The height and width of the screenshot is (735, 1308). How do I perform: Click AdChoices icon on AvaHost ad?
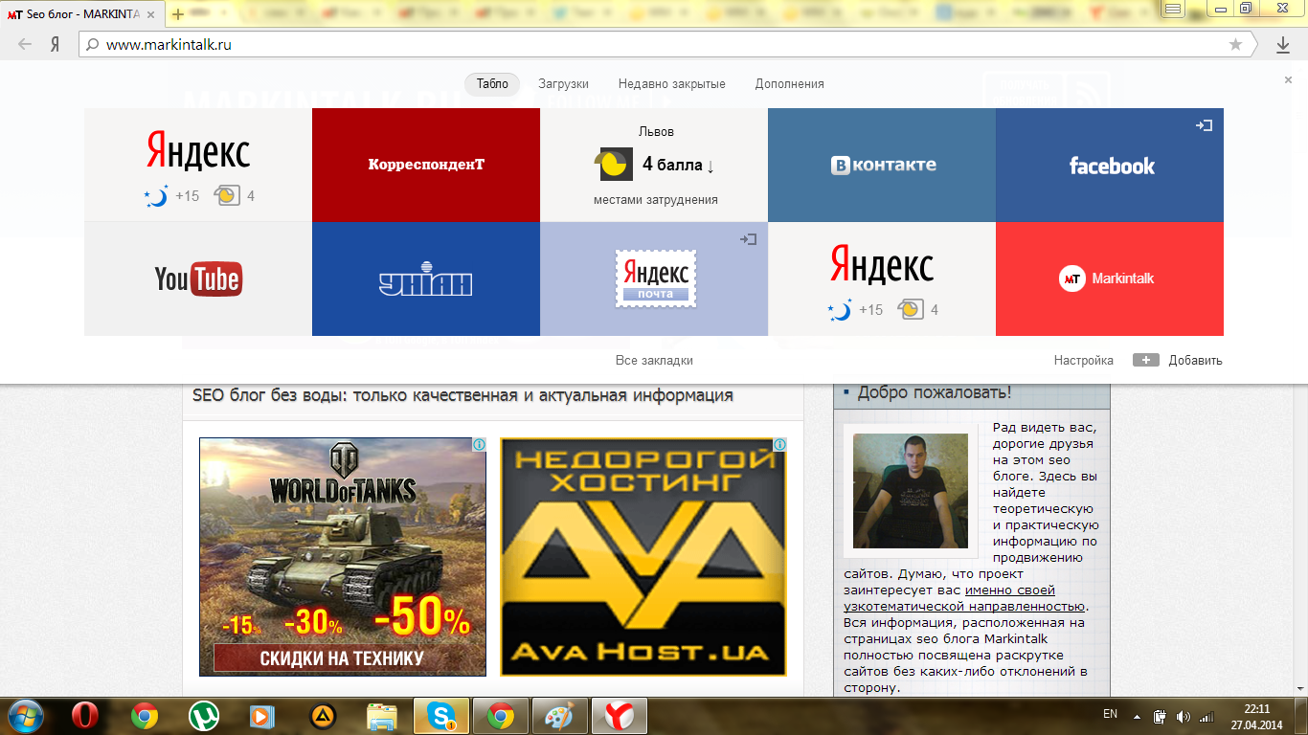[x=780, y=445]
